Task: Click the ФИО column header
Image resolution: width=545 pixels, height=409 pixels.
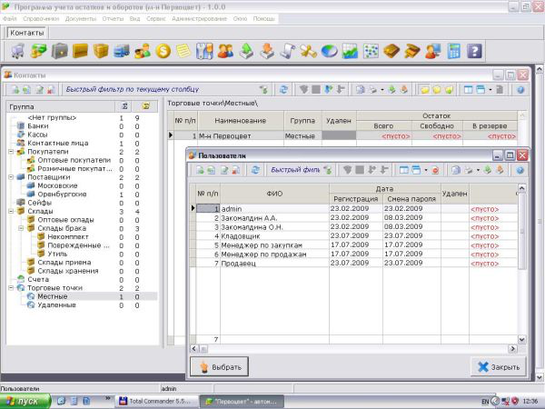Action: [274, 194]
